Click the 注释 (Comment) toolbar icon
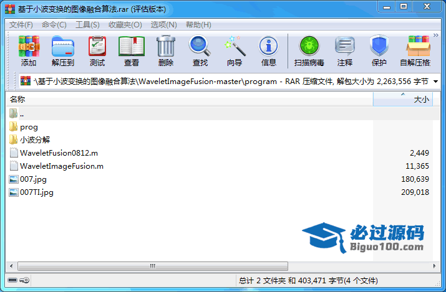Screen dimensions: 446x292 [345, 46]
